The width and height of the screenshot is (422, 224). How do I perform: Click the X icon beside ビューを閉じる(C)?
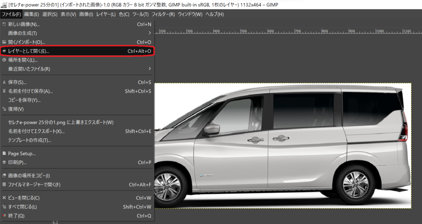4,198
